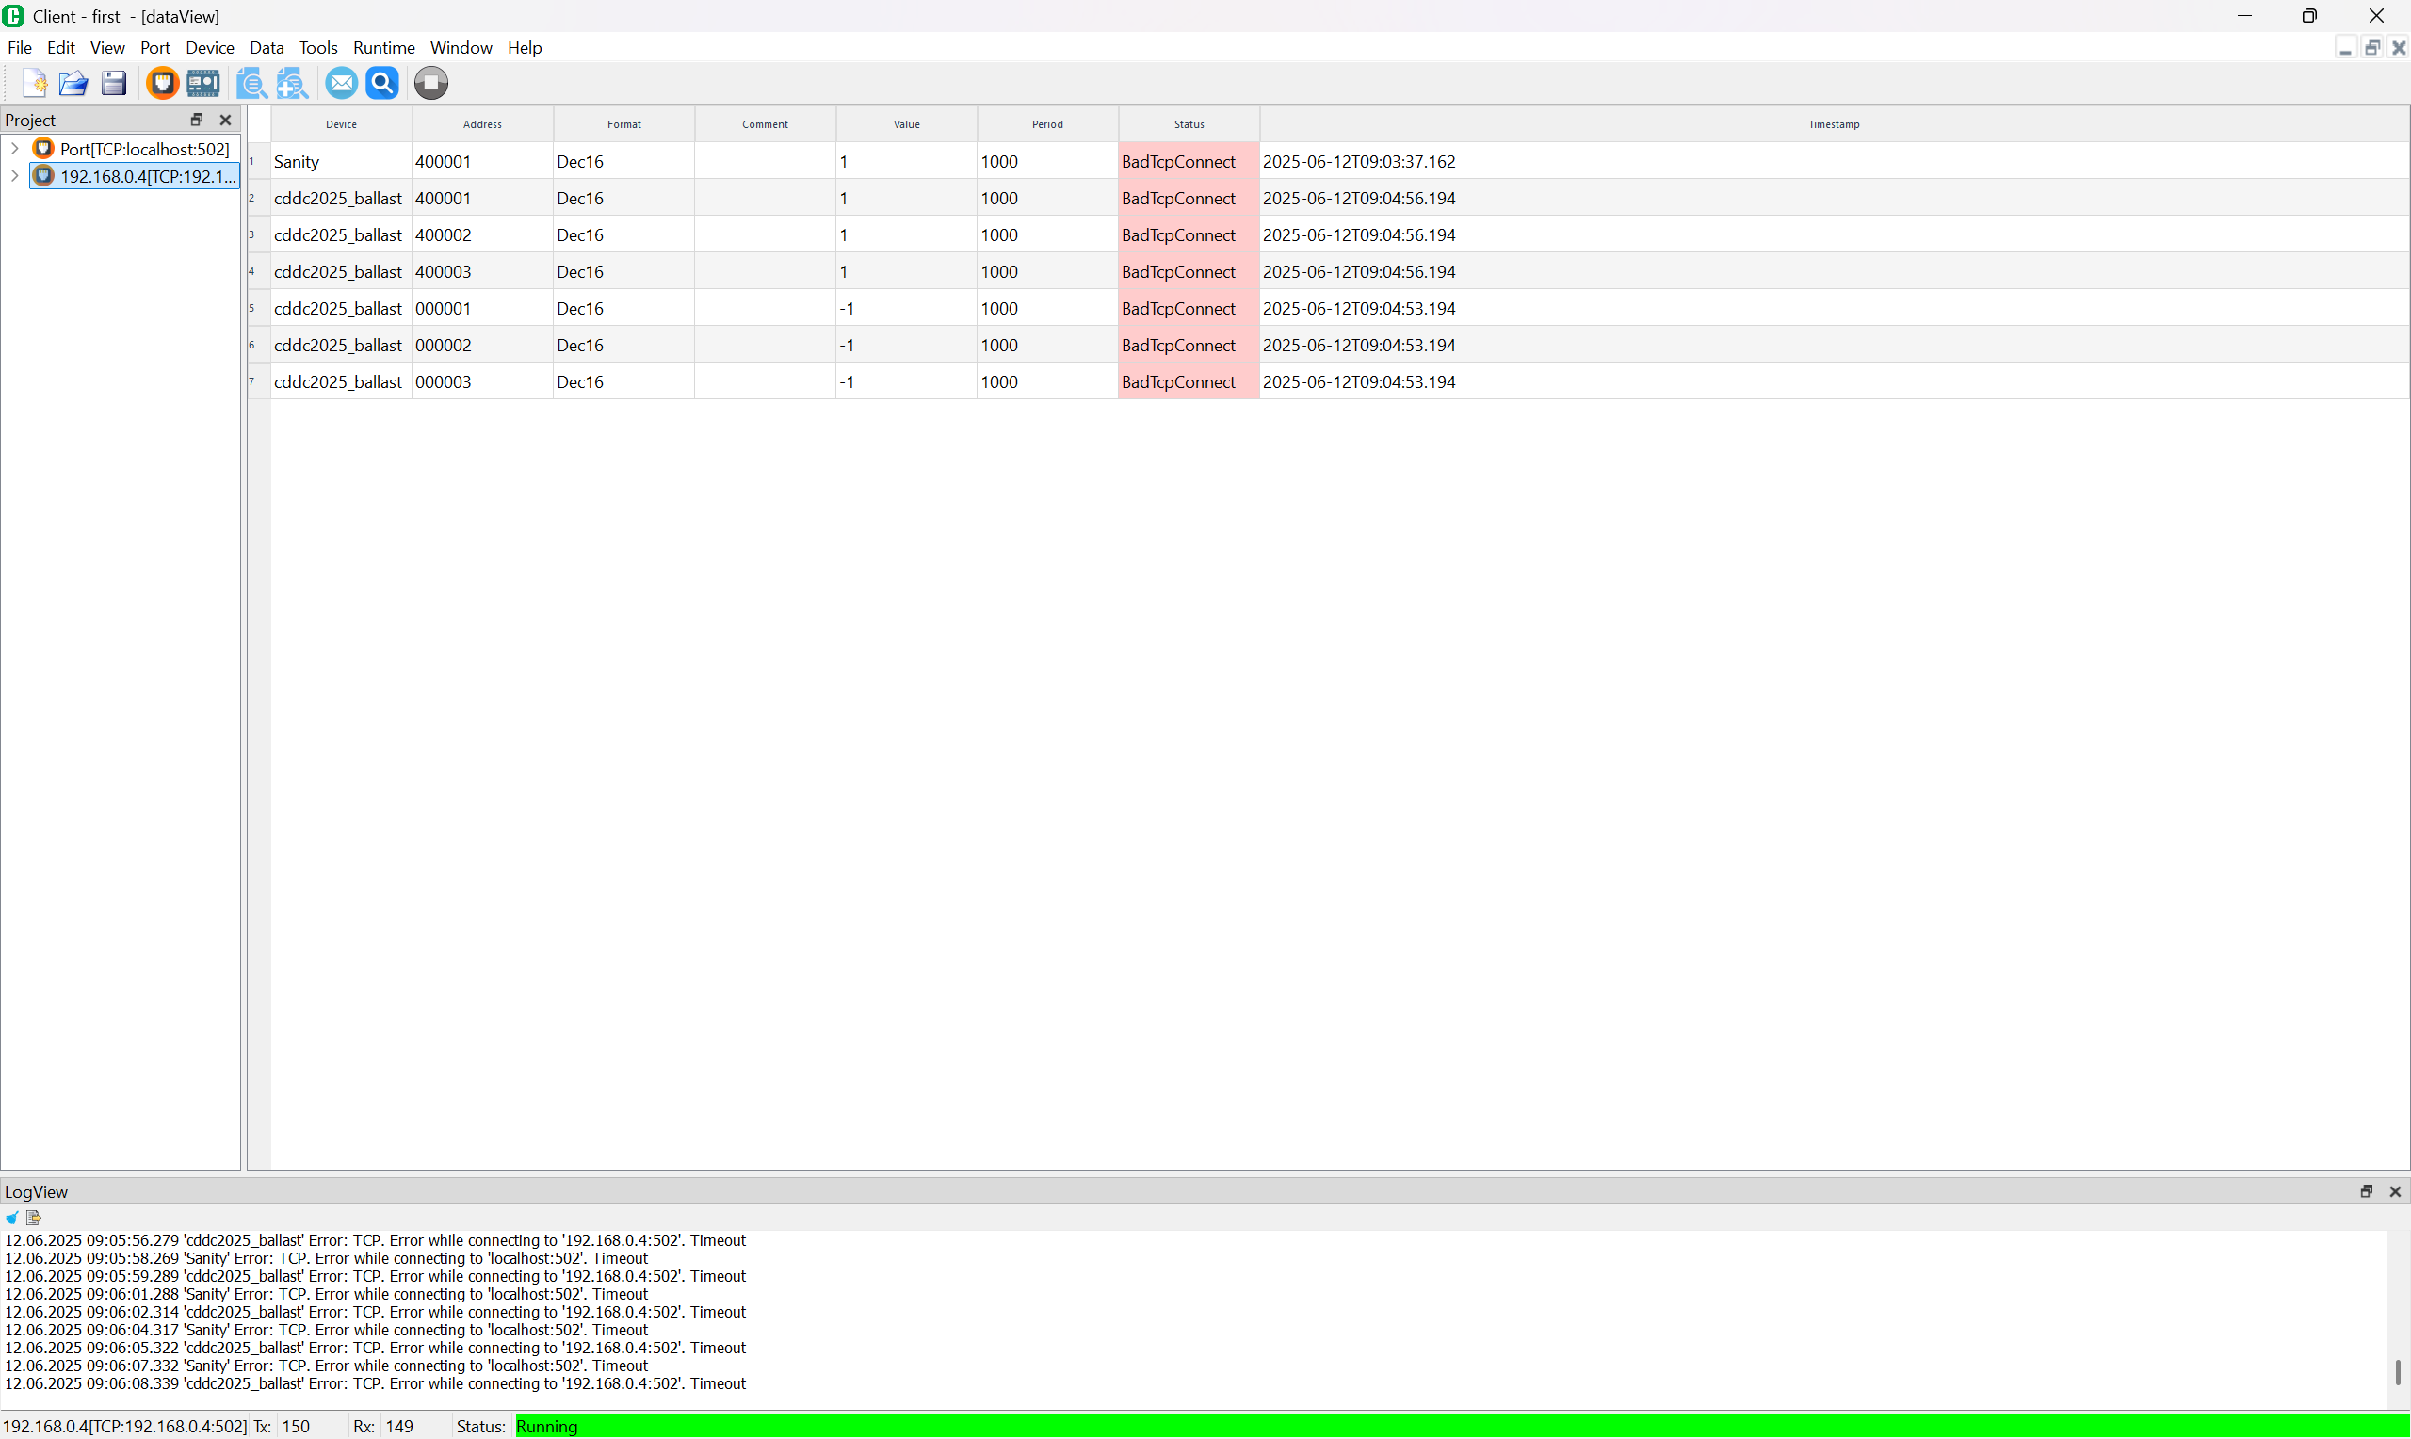2411x1439 pixels.
Task: Save project using the floppy disk icon
Action: point(114,84)
